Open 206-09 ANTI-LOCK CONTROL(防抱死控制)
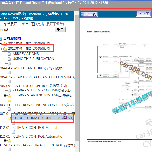152x152 pixels. [33, 86]
